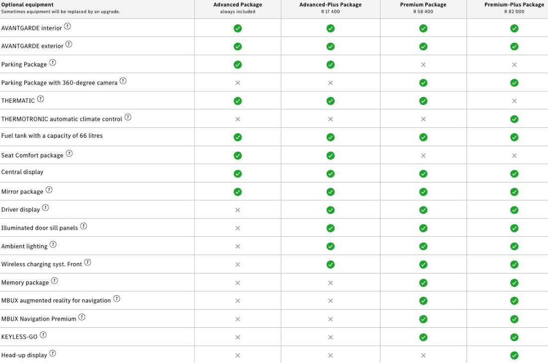Click green check for Head-up display in Premium-Plus
Screen dimensions: 548x363
point(514,356)
